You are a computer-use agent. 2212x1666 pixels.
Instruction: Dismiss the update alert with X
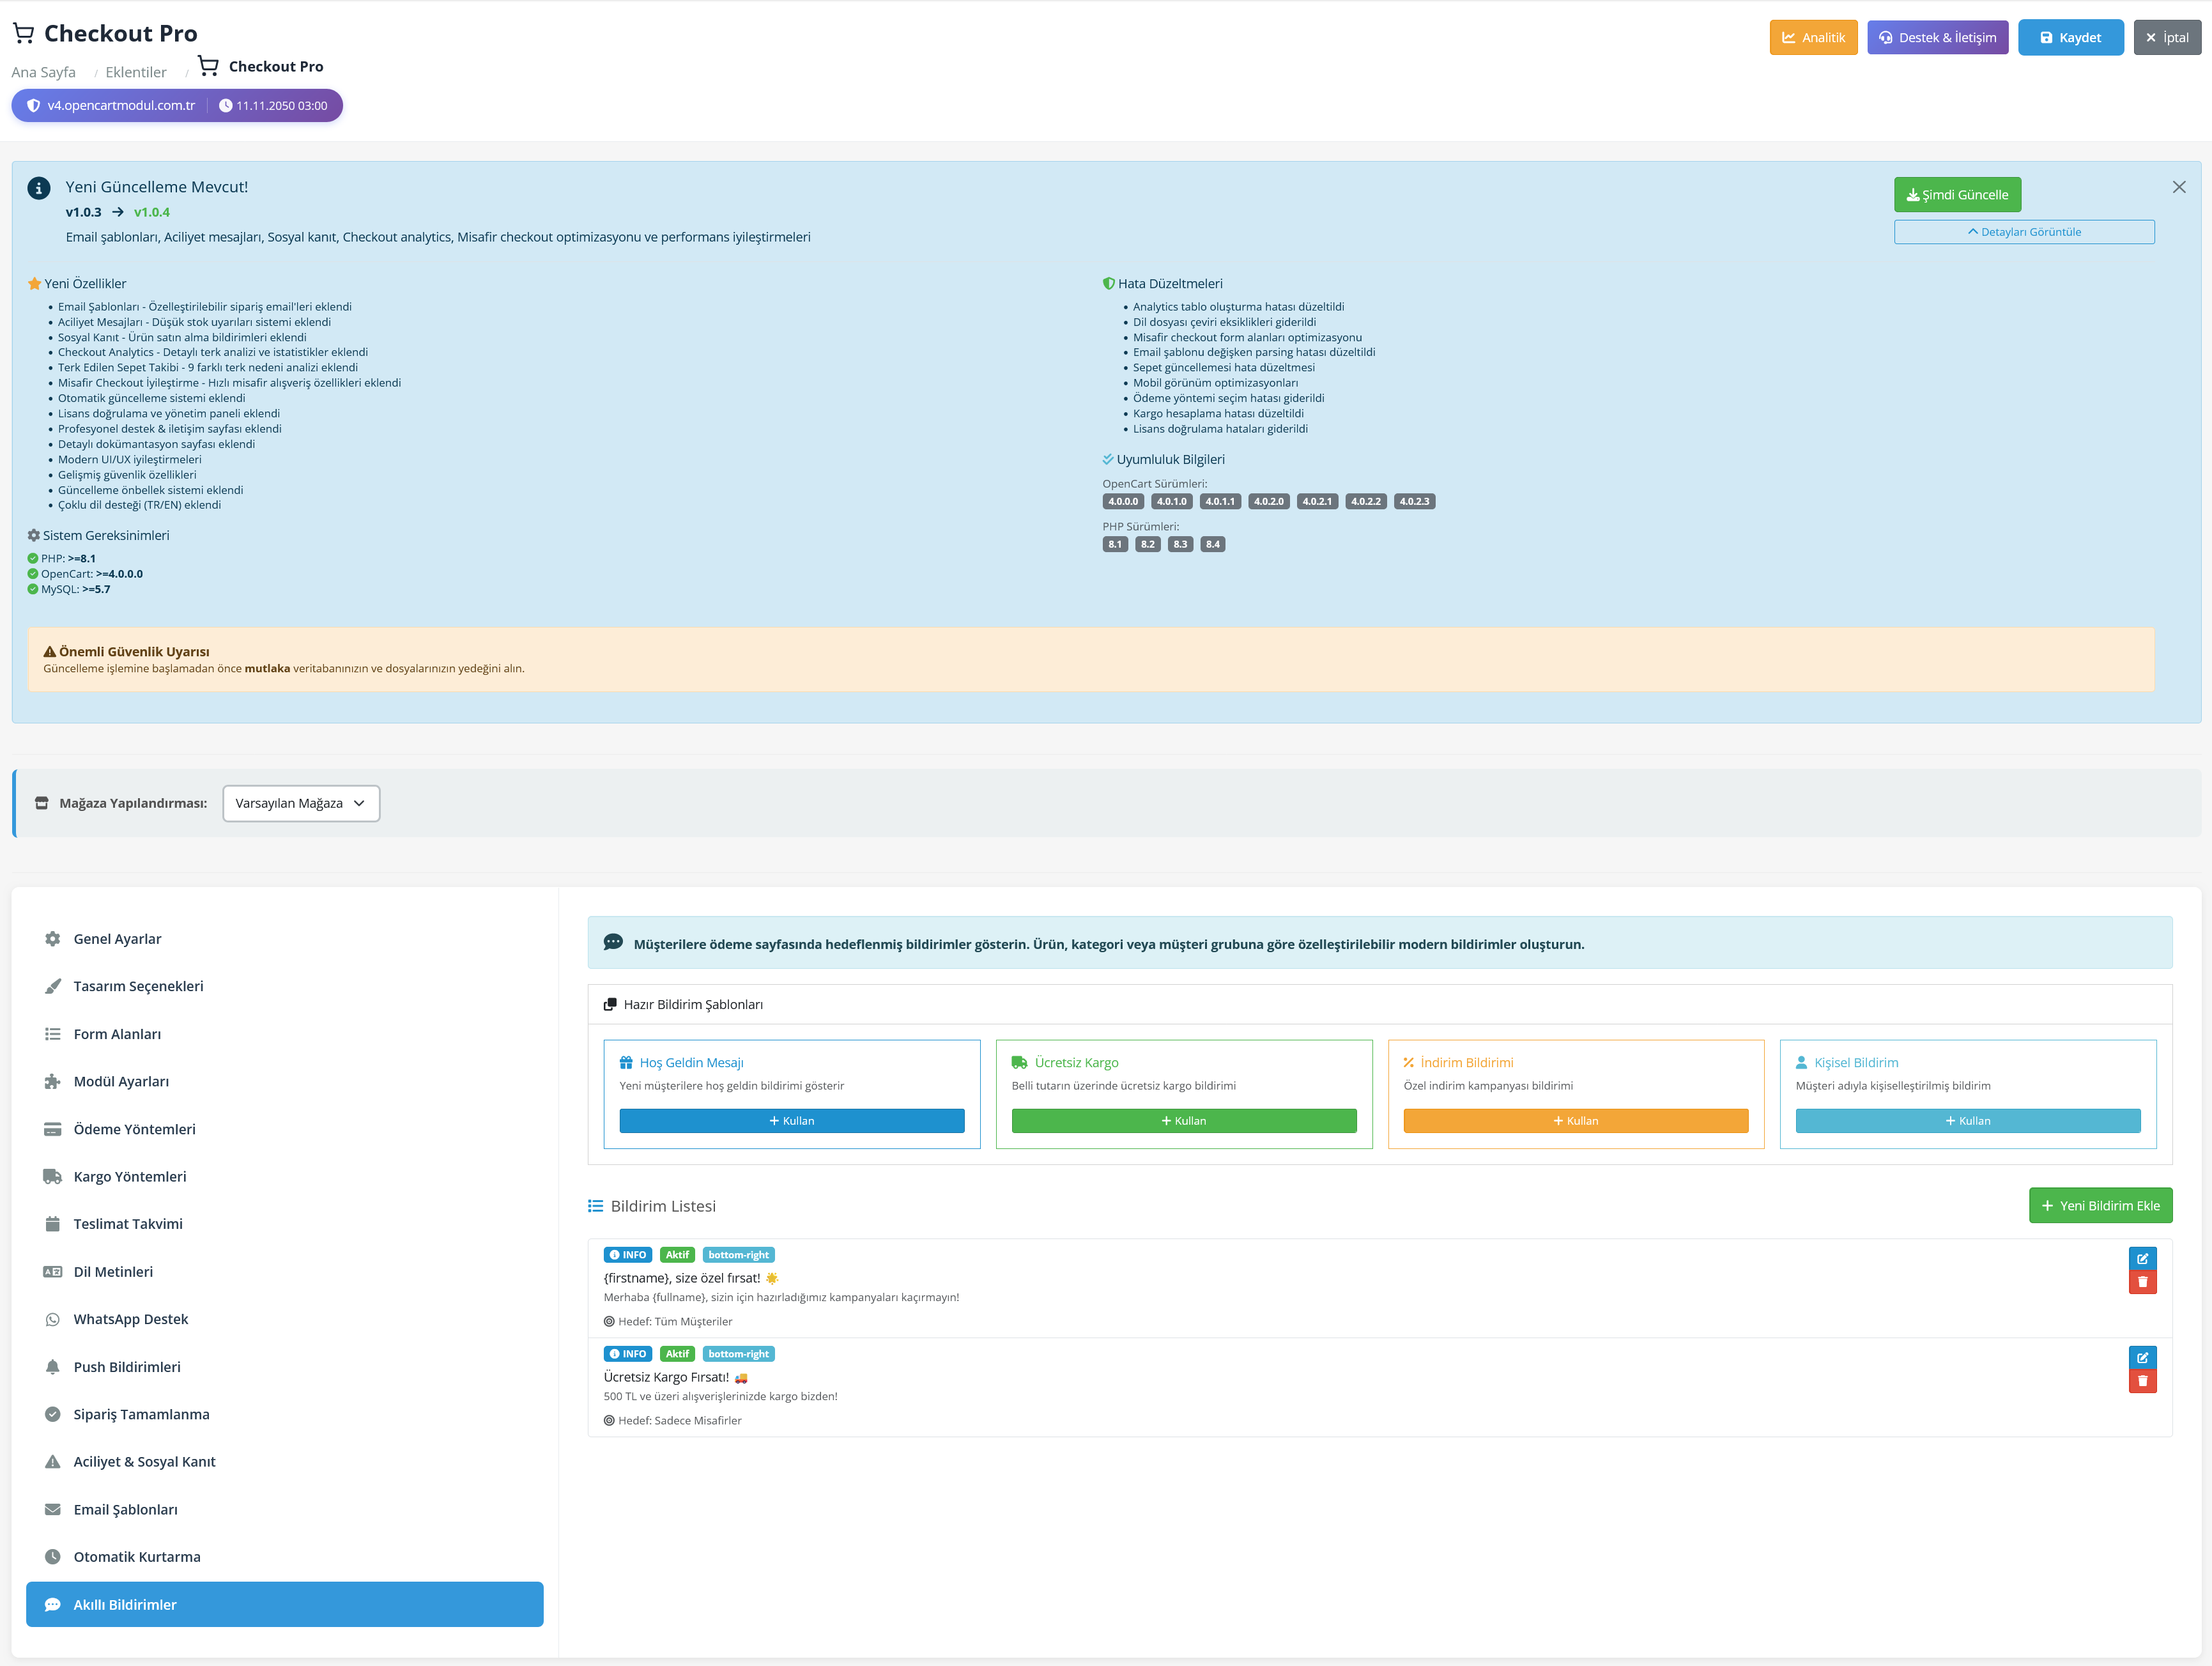click(x=2178, y=187)
